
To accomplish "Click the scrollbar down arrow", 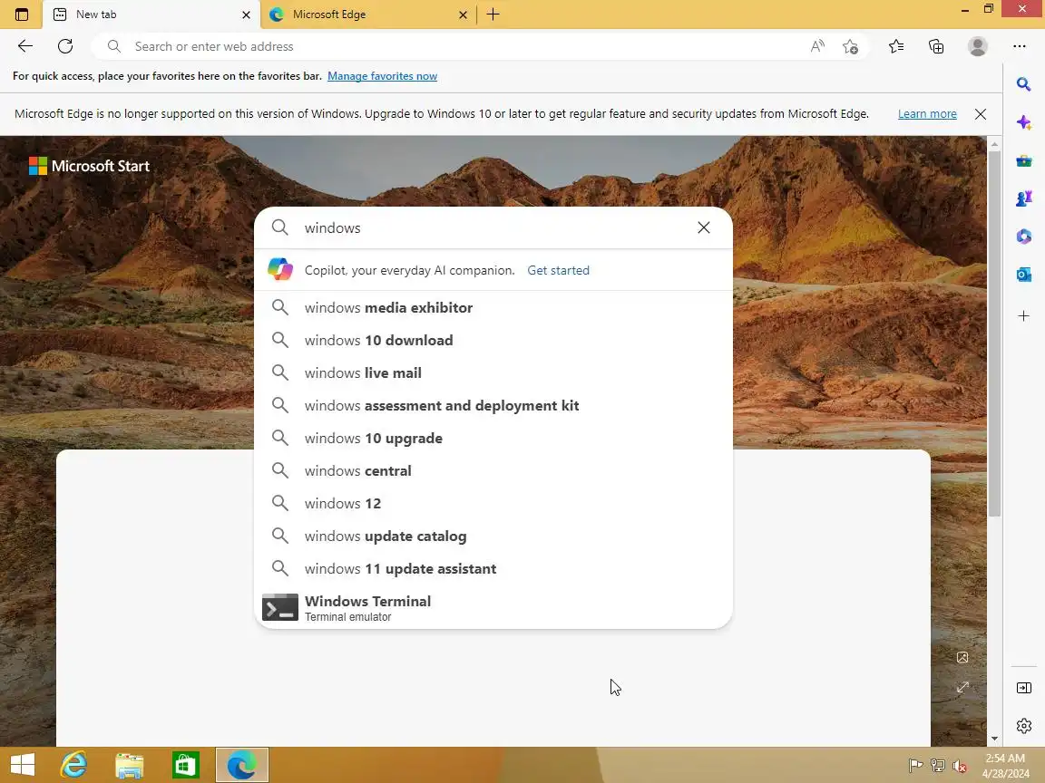I will (994, 739).
